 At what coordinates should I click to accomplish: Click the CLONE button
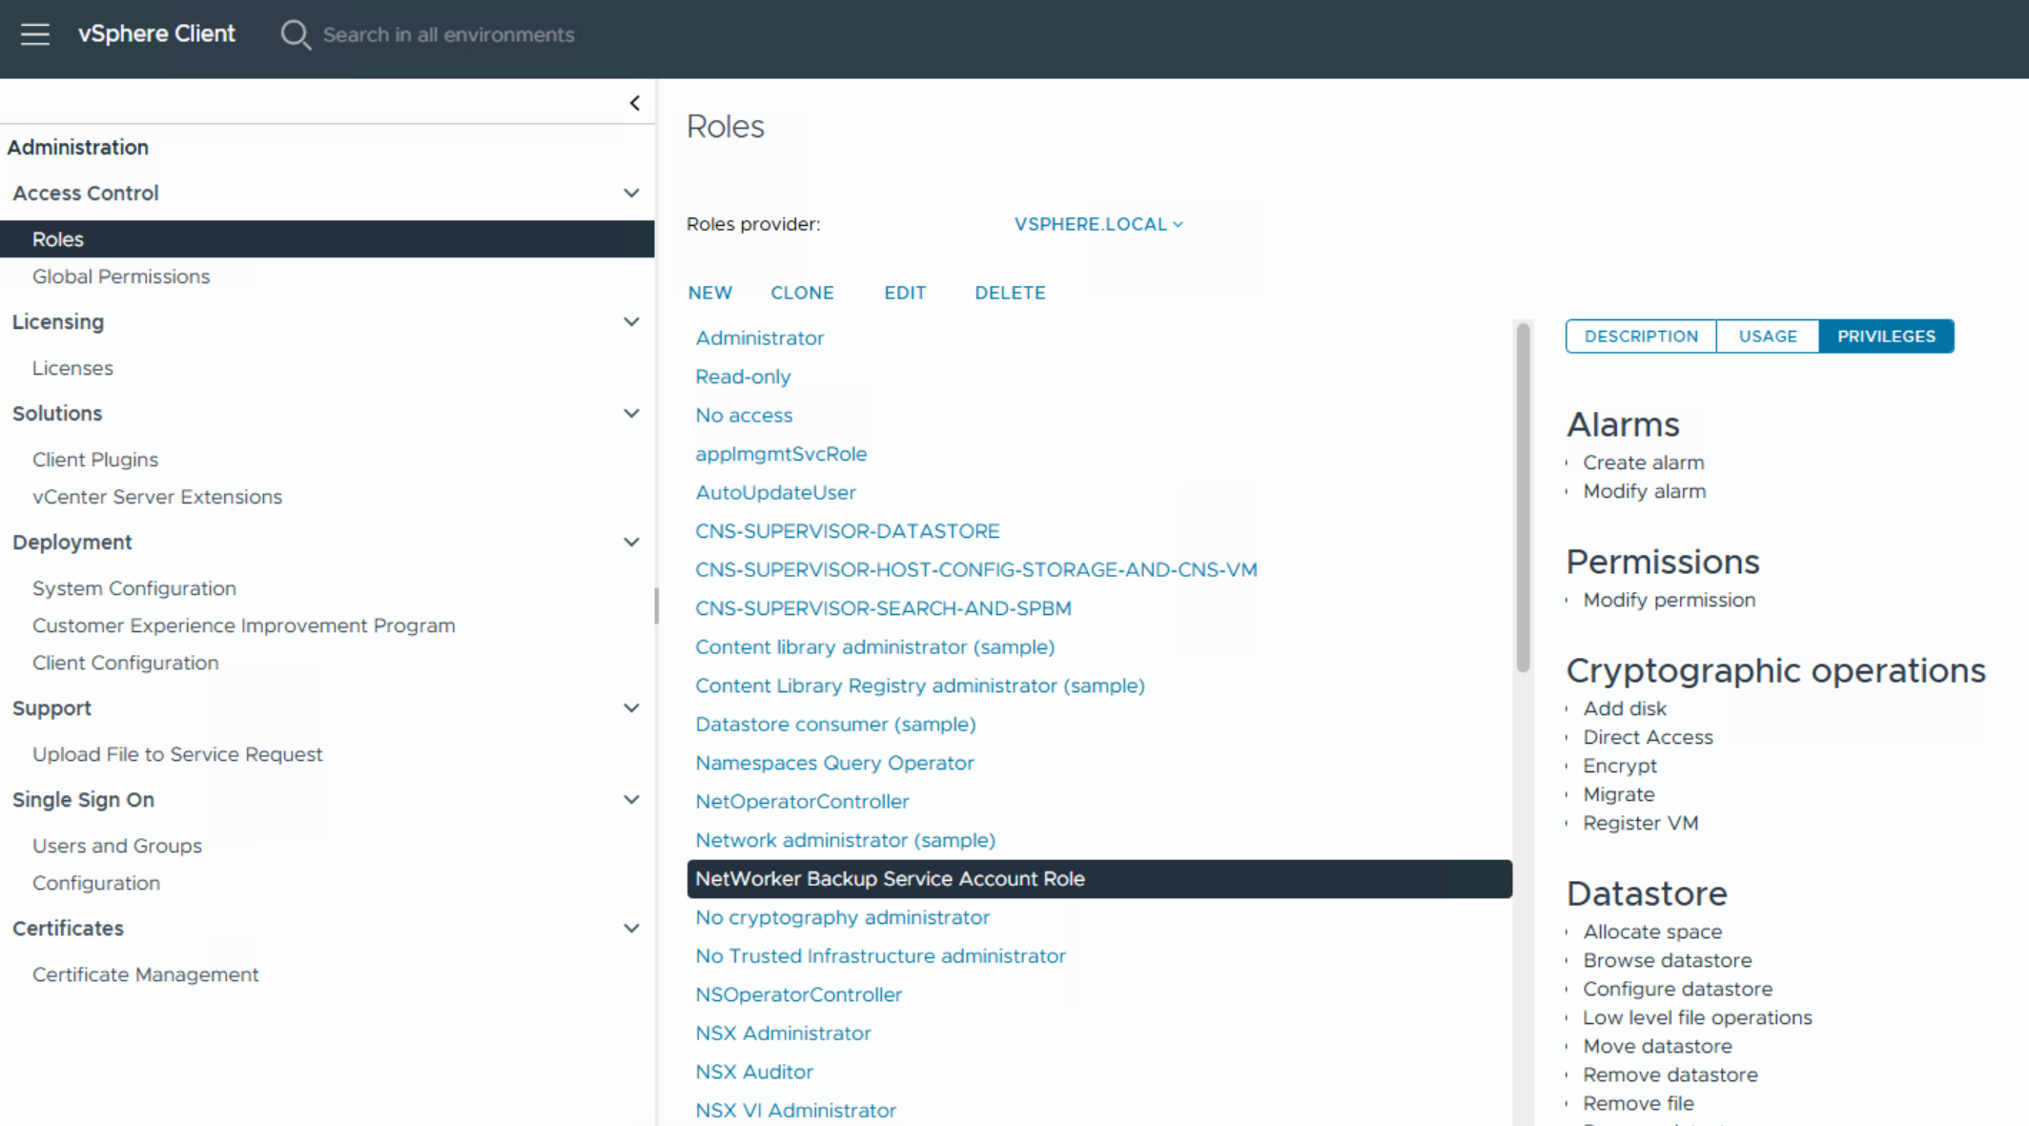(x=803, y=292)
